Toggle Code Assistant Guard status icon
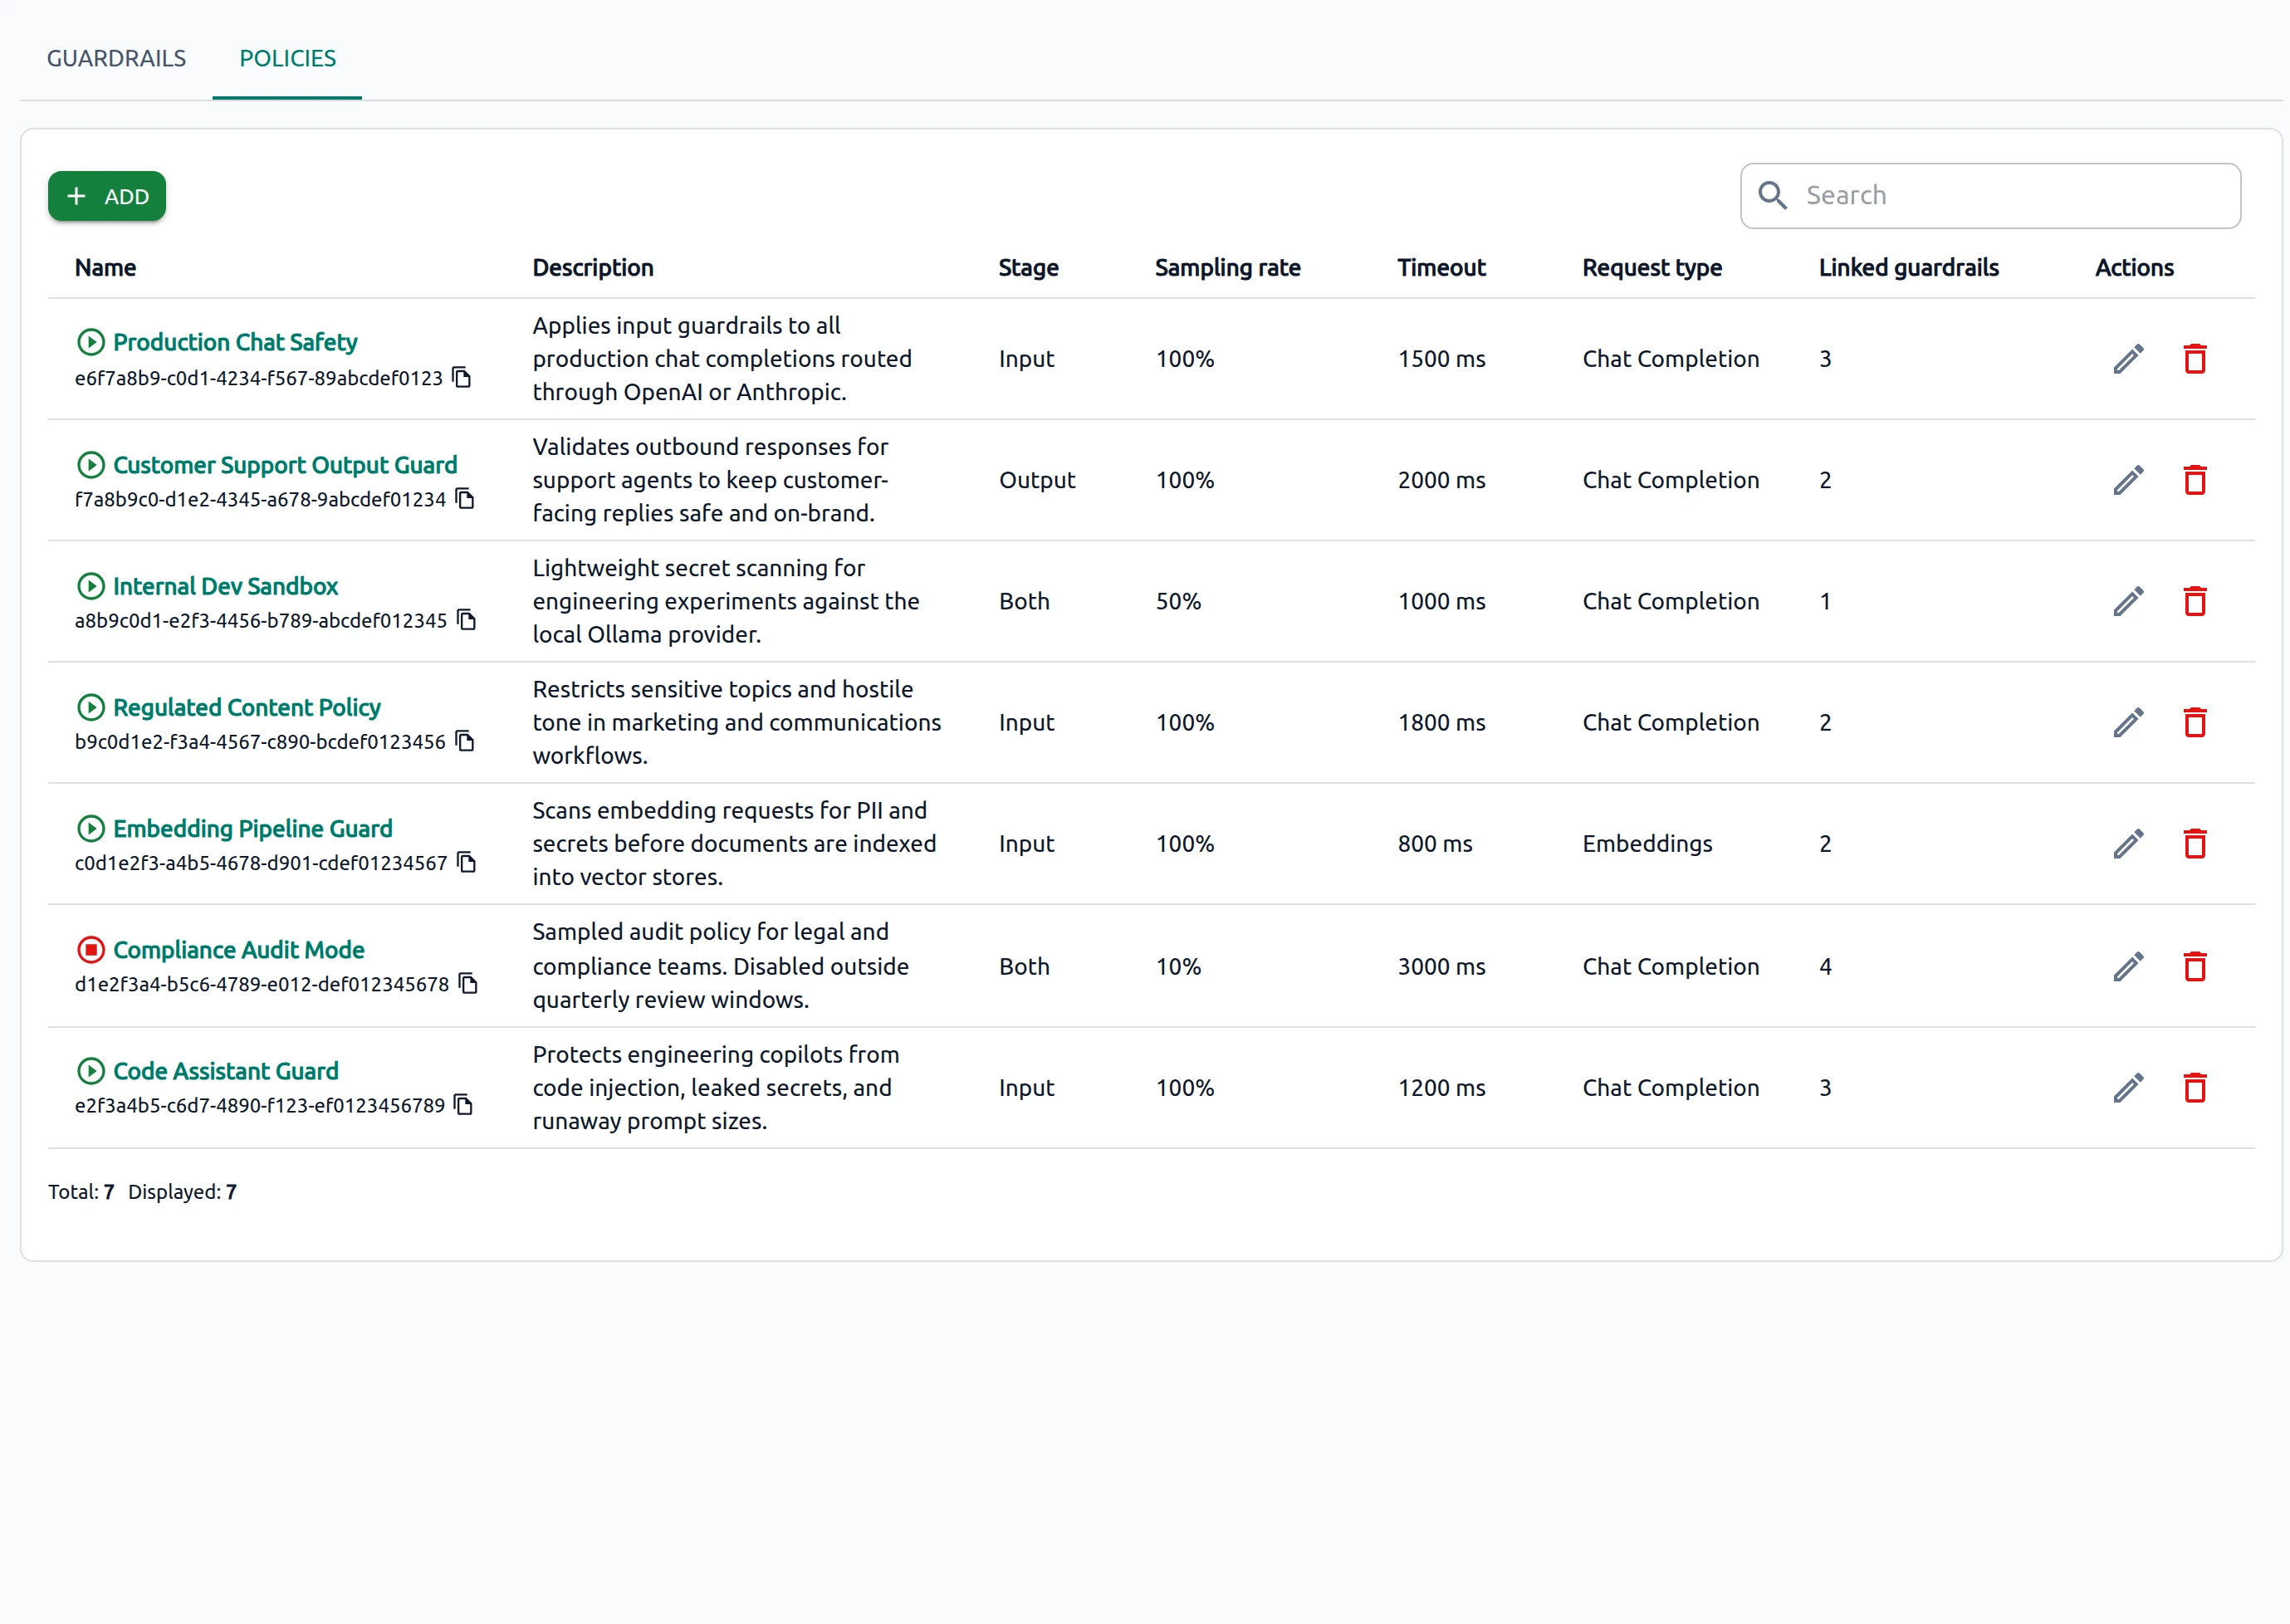The image size is (2290, 1624). click(91, 1071)
